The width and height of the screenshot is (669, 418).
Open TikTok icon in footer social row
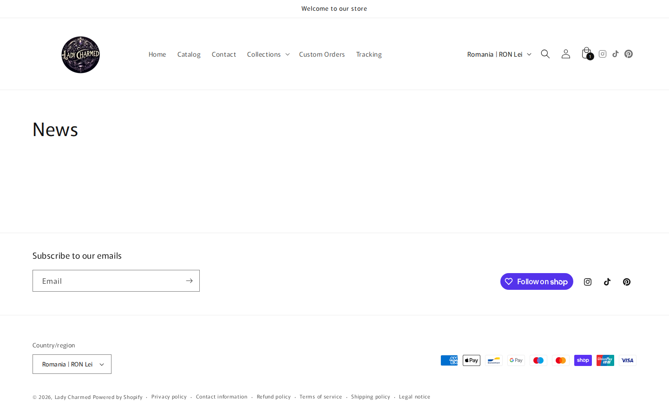(x=607, y=282)
